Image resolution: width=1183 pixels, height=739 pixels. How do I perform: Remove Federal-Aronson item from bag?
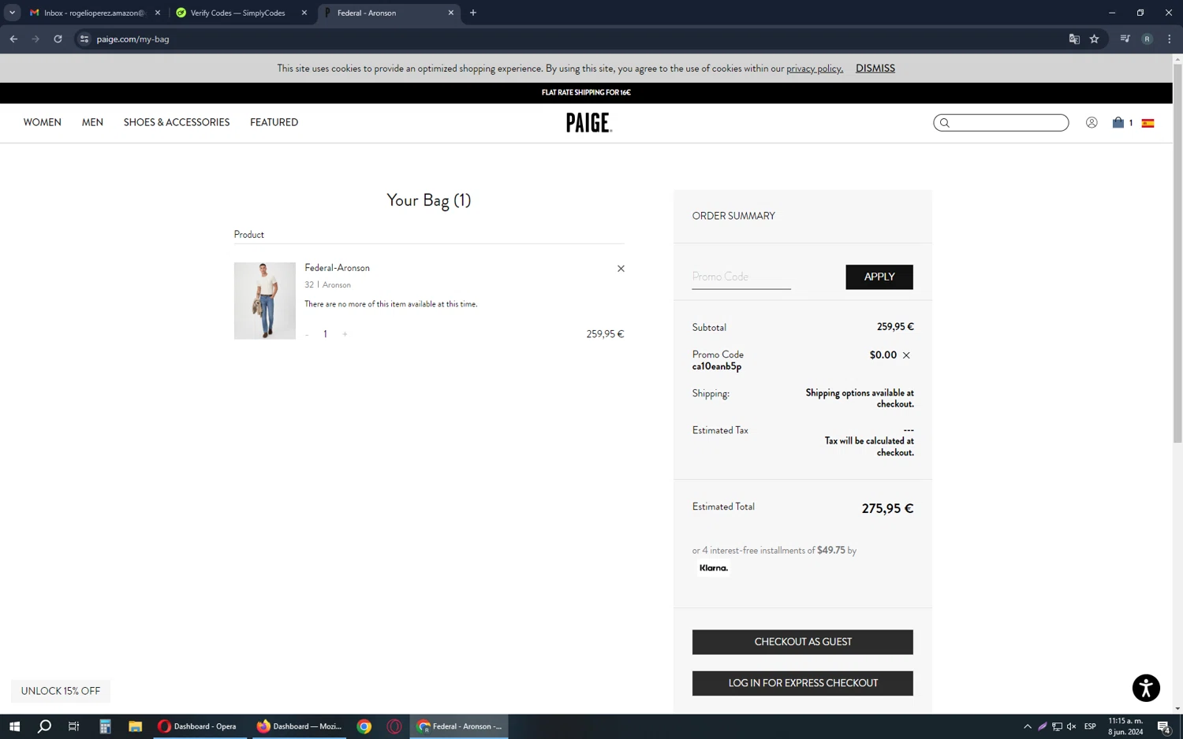[621, 269]
